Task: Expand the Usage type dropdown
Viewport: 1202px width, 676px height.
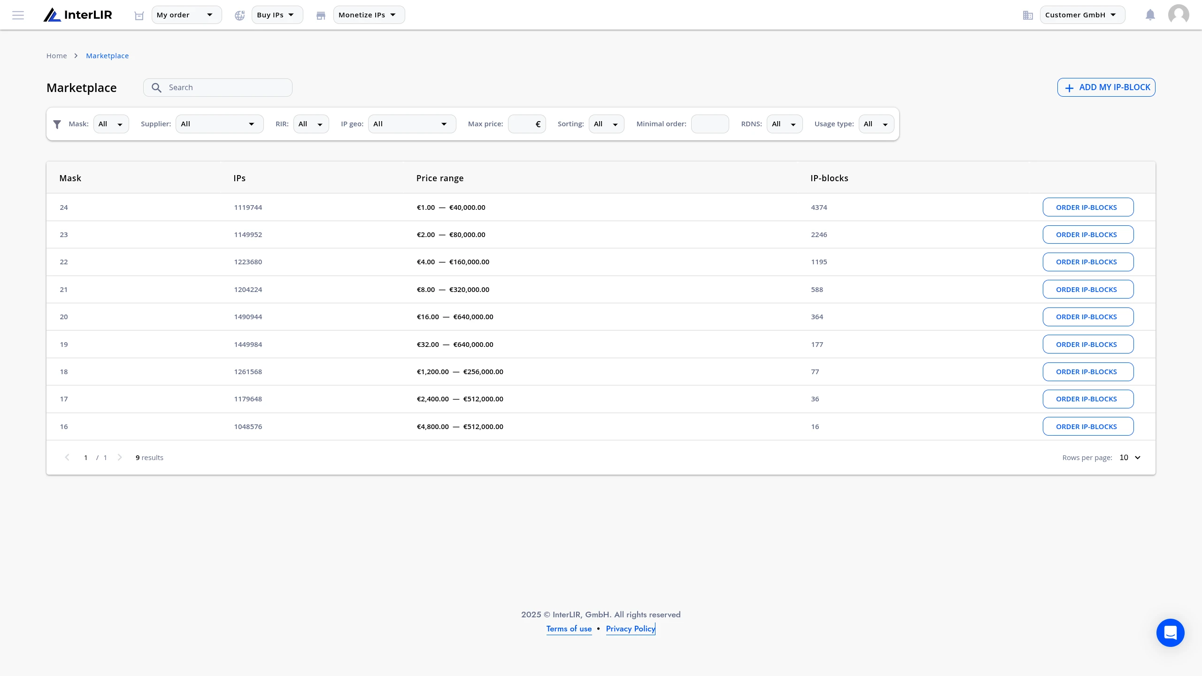Action: pos(876,124)
